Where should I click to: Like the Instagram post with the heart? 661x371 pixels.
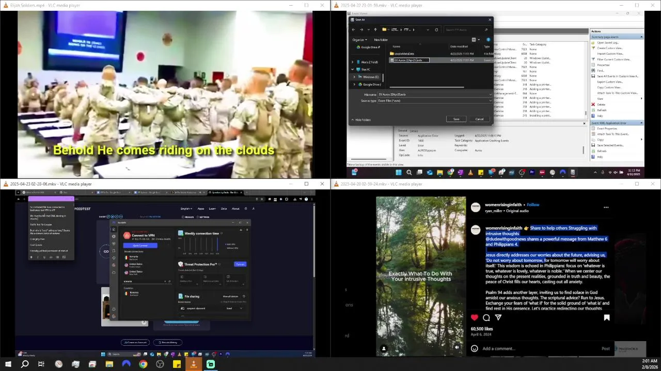click(x=475, y=318)
